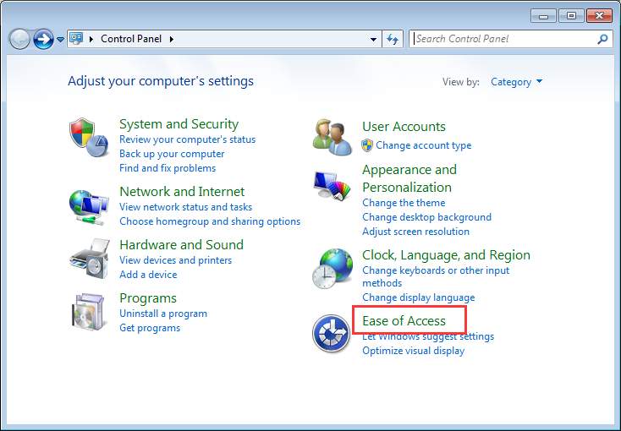Open the Programs heading

(x=148, y=298)
